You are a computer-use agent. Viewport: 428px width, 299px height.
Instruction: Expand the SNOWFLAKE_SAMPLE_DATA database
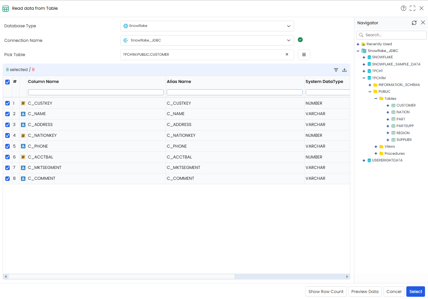pos(364,64)
